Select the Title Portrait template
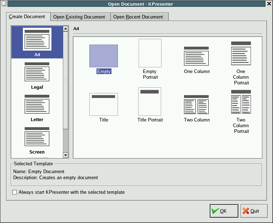Image resolution: width=273 pixels, height=223 pixels. (150, 102)
